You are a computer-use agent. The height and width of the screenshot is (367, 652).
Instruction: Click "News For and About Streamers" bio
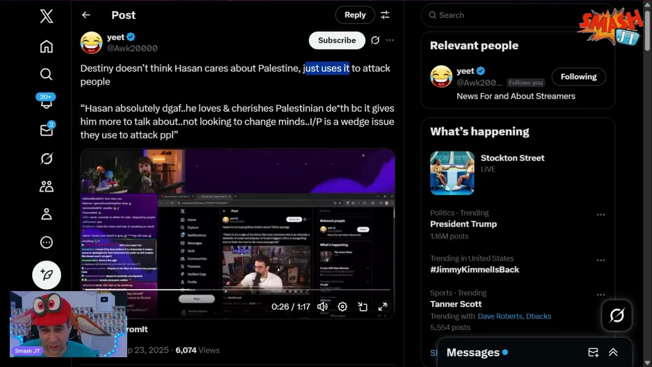pos(516,96)
